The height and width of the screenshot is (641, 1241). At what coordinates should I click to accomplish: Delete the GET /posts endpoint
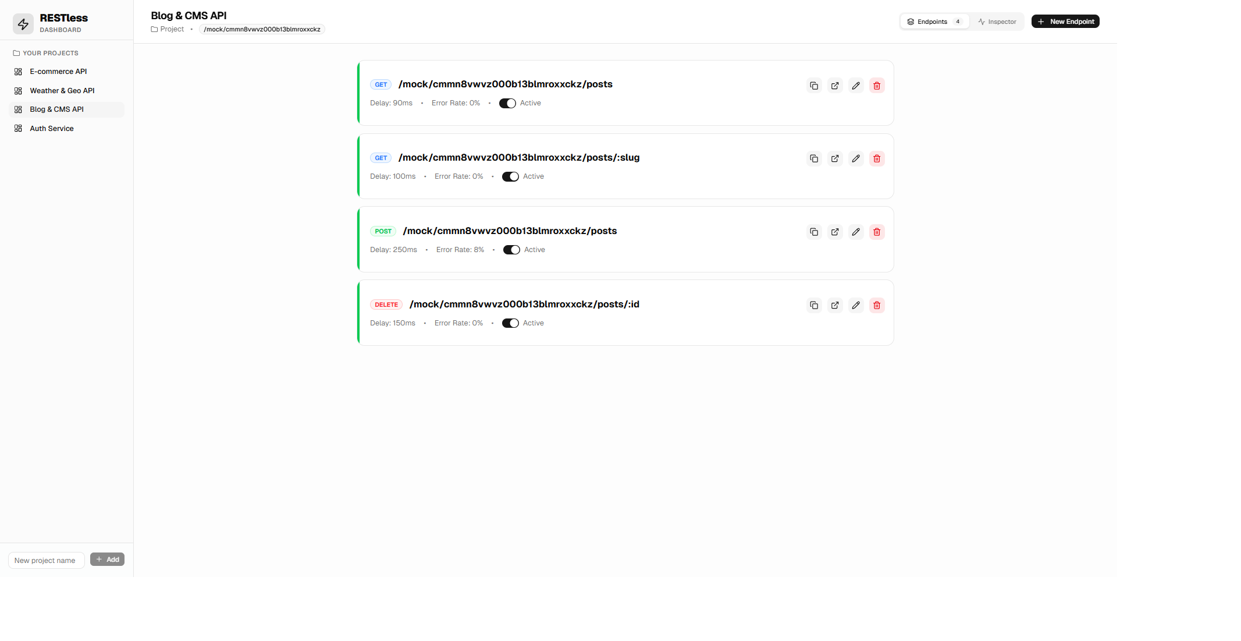877,86
